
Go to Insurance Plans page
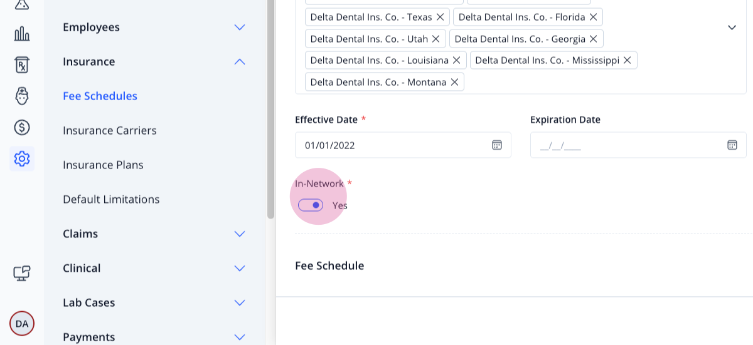pyautogui.click(x=103, y=165)
